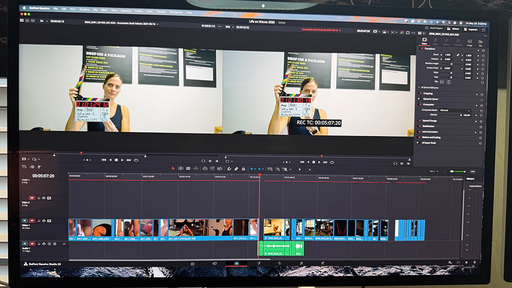Open the Effects tab in Inspector
The width and height of the screenshot is (512, 288).
(446, 42)
